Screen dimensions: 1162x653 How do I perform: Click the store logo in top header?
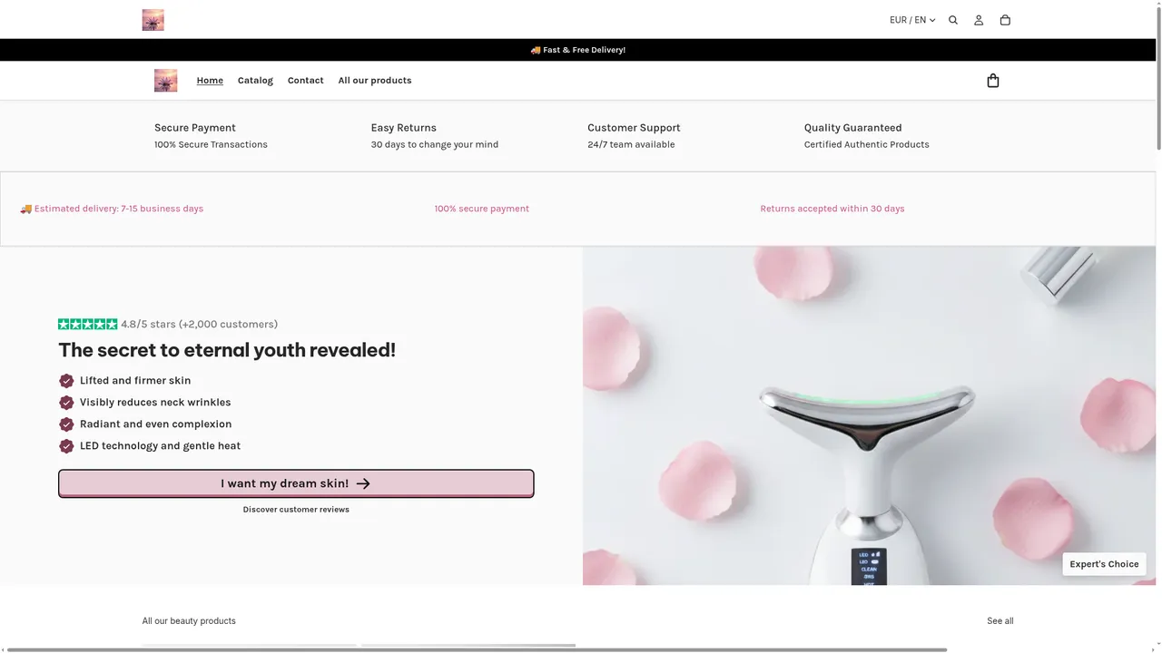(153, 20)
